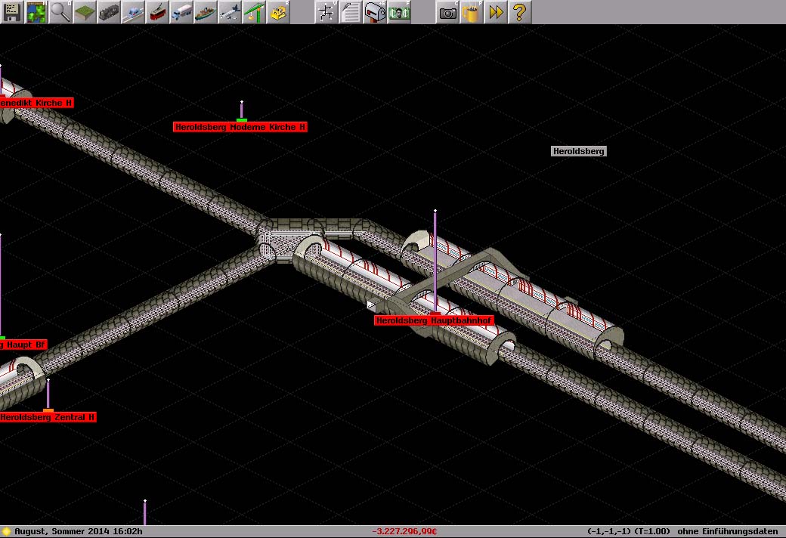This screenshot has width=786, height=538.
Task: Open the landscape terraforming tools
Action: pyautogui.click(x=85, y=12)
